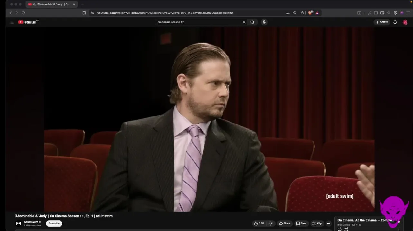
Task: Toggle playlist loop
Action: (x=340, y=229)
